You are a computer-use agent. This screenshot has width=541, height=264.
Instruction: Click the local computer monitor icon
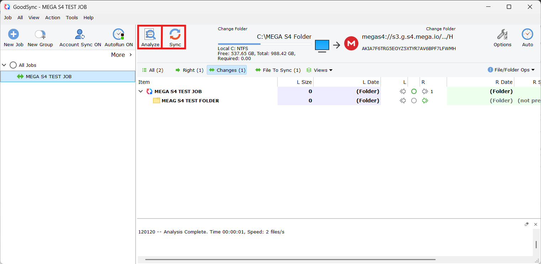pyautogui.click(x=322, y=46)
